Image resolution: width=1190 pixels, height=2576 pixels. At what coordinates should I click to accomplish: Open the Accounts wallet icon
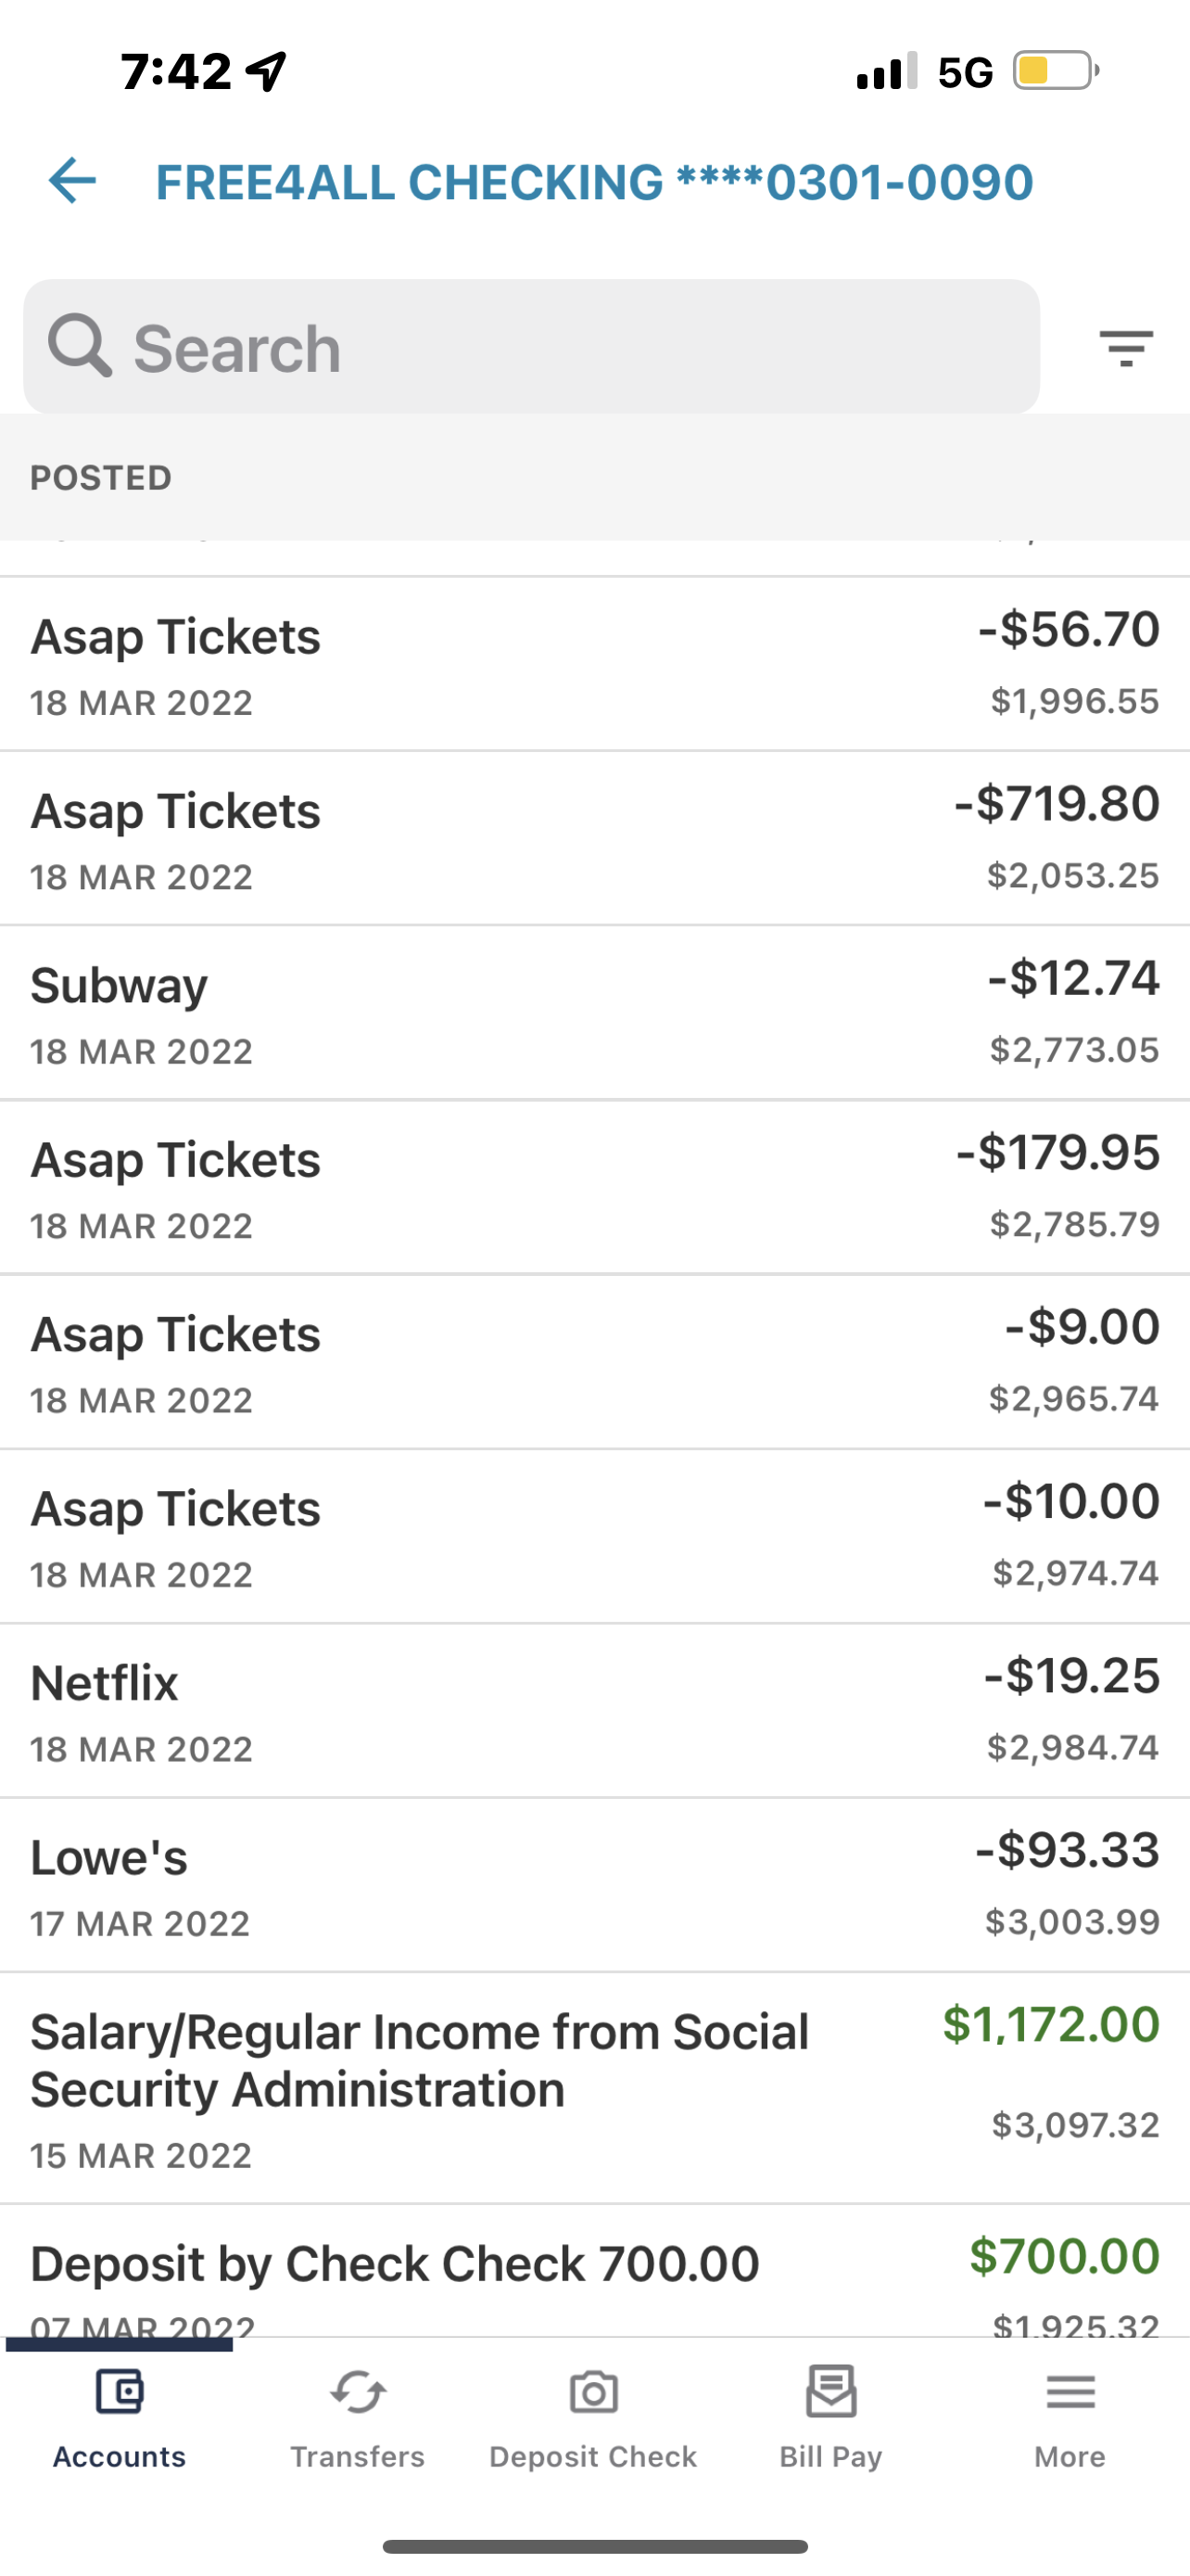(x=119, y=2393)
